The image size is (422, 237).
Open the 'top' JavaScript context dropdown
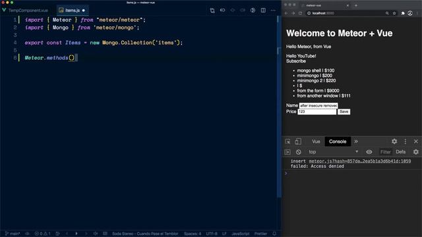point(333,152)
